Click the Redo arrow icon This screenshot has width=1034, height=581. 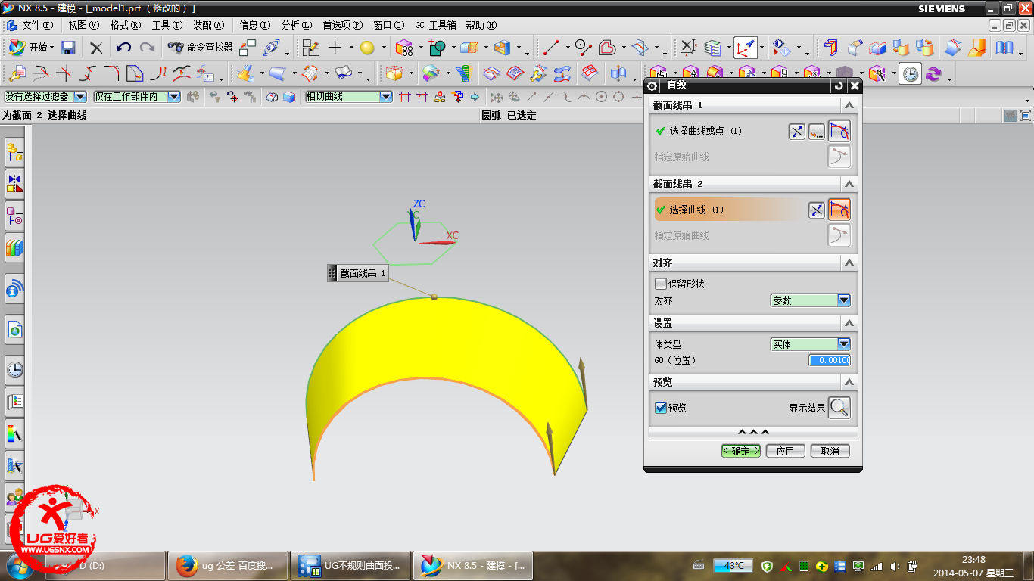click(147, 48)
